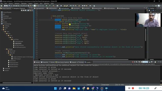Click Smart Insert in status bar
This screenshot has width=162, height=91.
pyautogui.click(x=106, y=85)
